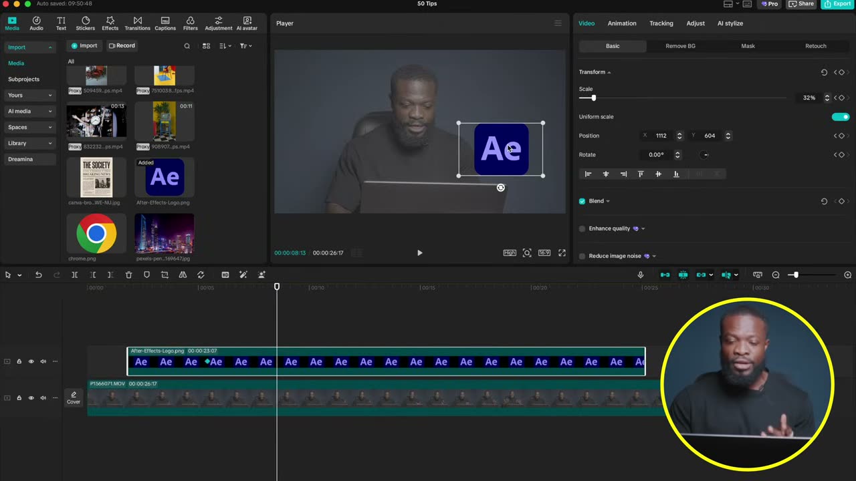The image size is (856, 481).
Task: Delete the selected clip with trash icon
Action: tap(128, 275)
